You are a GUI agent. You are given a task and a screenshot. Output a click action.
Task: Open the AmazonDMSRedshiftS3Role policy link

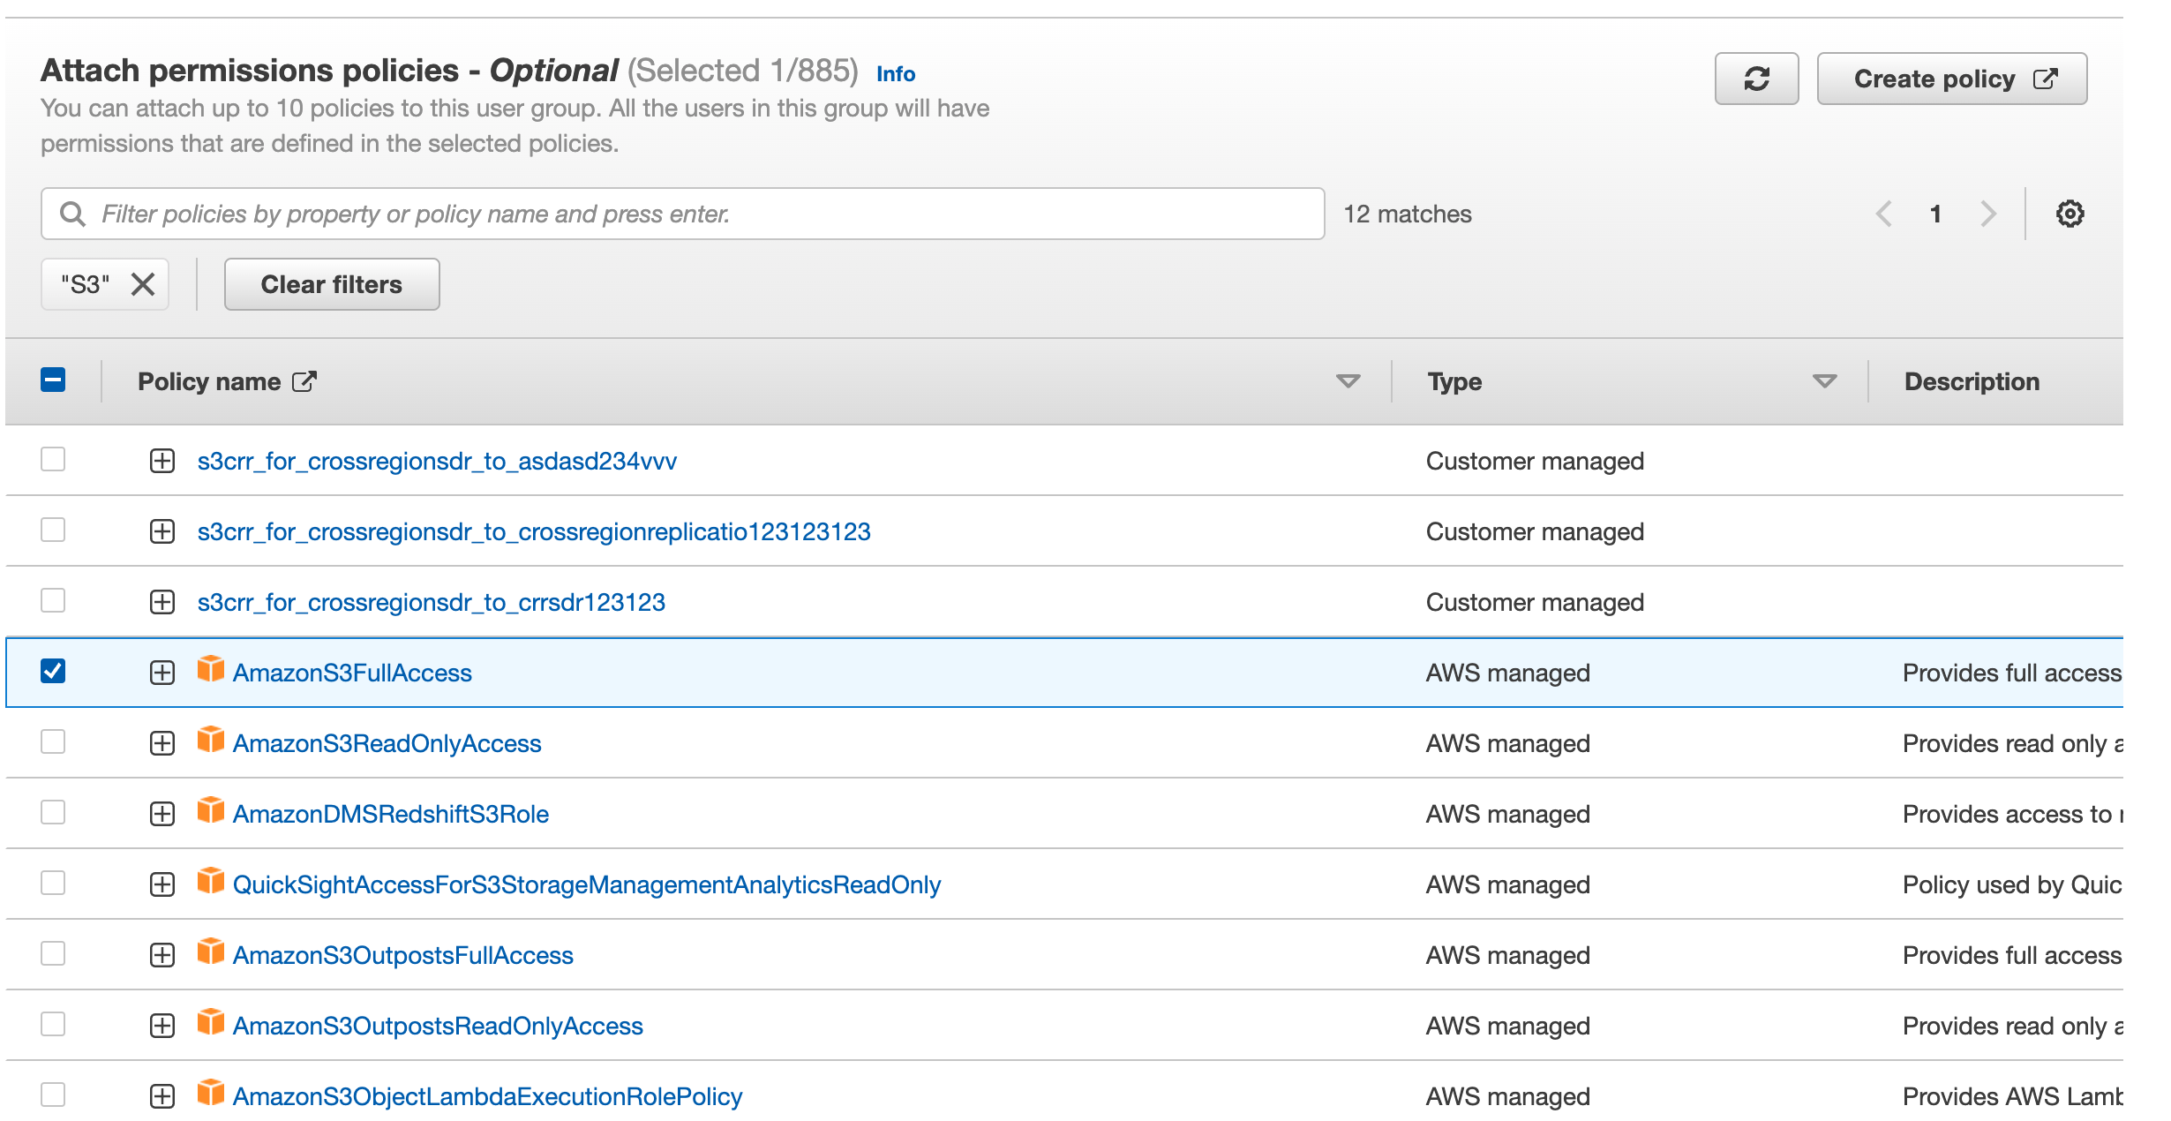[390, 814]
